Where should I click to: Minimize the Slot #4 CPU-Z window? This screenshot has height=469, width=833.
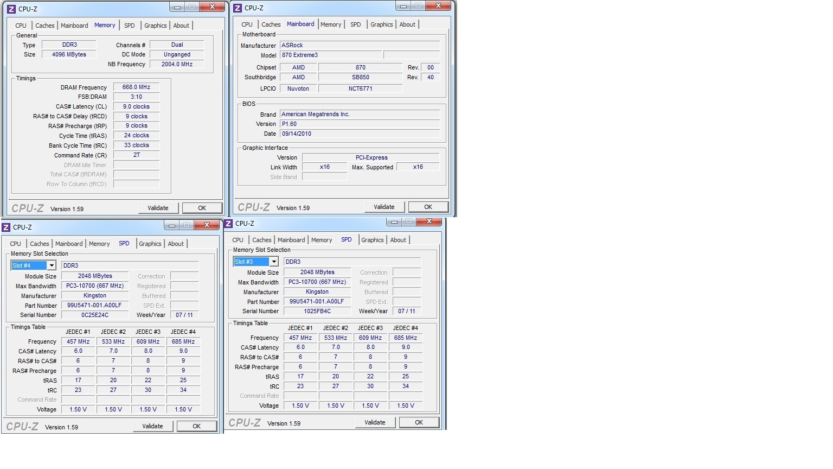pos(171,225)
